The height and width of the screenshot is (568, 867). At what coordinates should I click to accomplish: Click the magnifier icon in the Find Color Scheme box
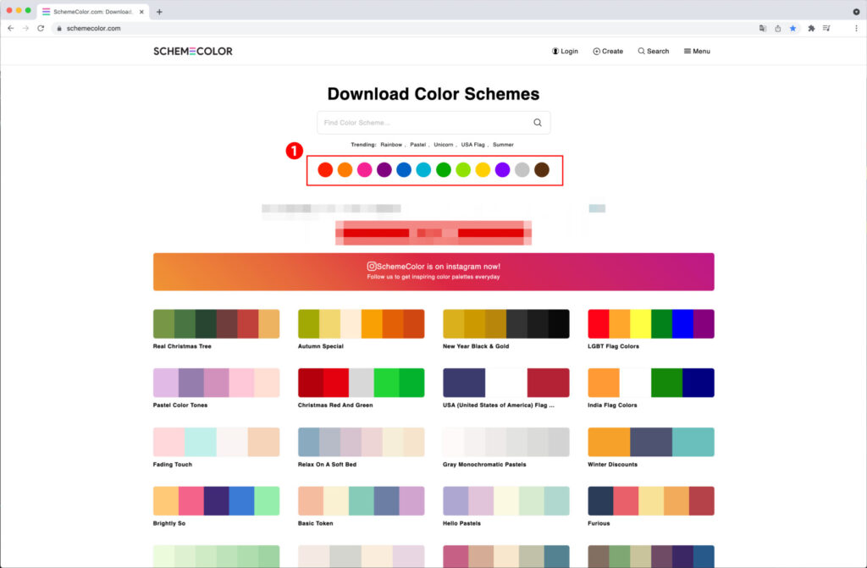[x=538, y=123]
